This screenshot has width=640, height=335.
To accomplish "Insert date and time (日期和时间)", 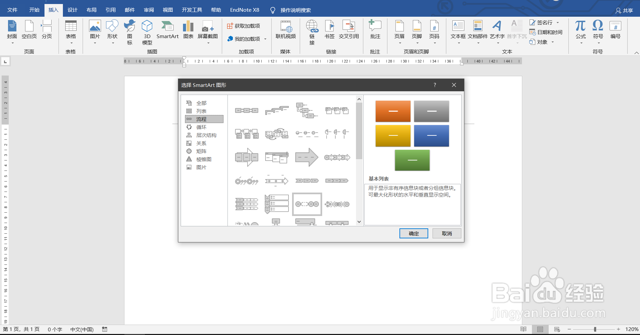I will tap(546, 32).
